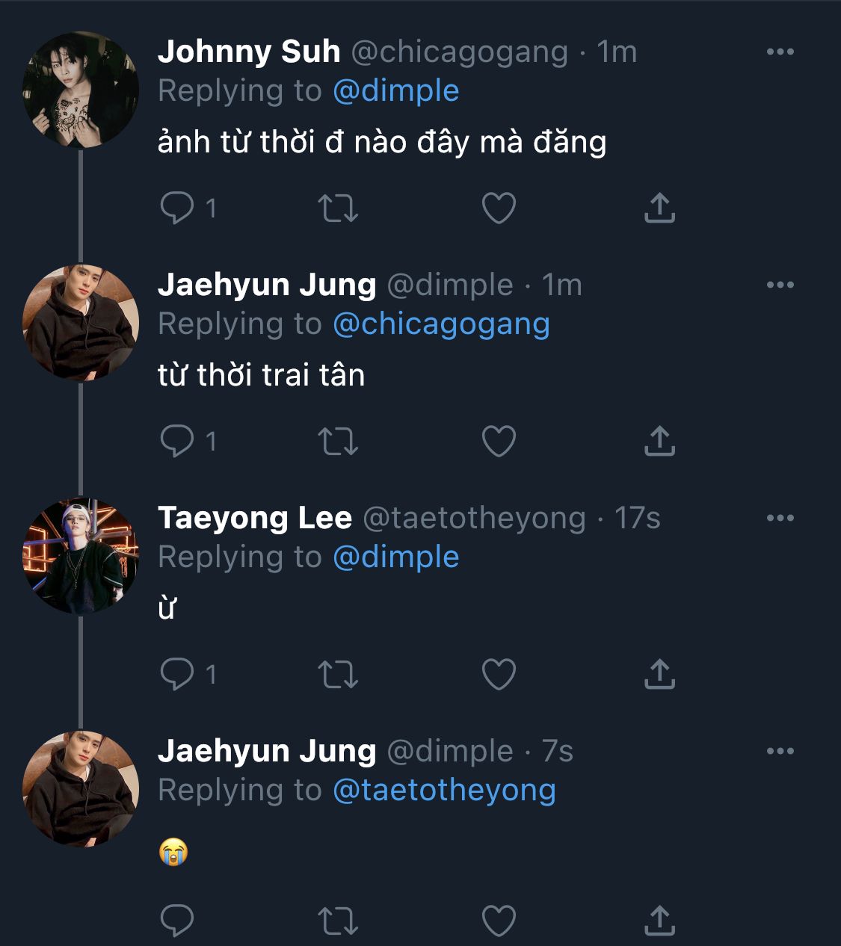The width and height of the screenshot is (841, 946).
Task: Share Johnny Suh's tweet
Action: click(x=659, y=208)
